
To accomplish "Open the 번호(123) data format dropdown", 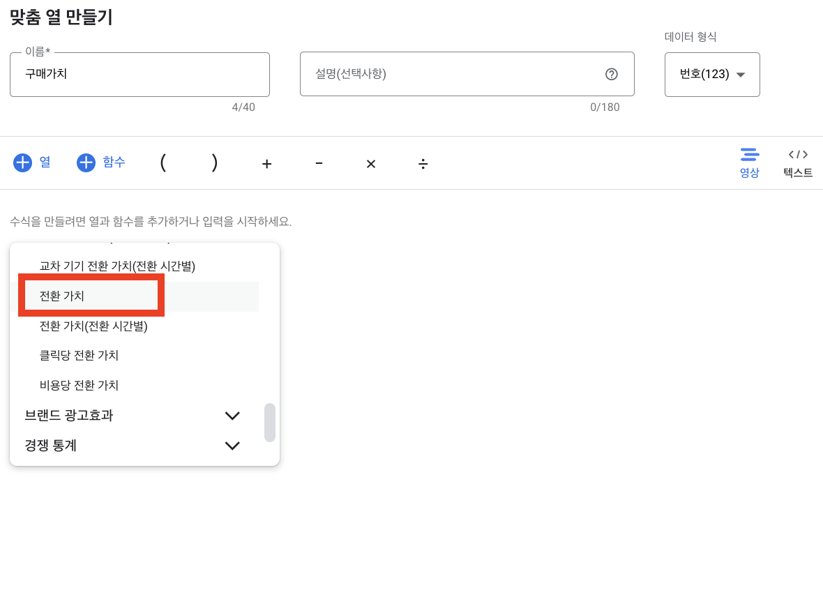I will 712,75.
